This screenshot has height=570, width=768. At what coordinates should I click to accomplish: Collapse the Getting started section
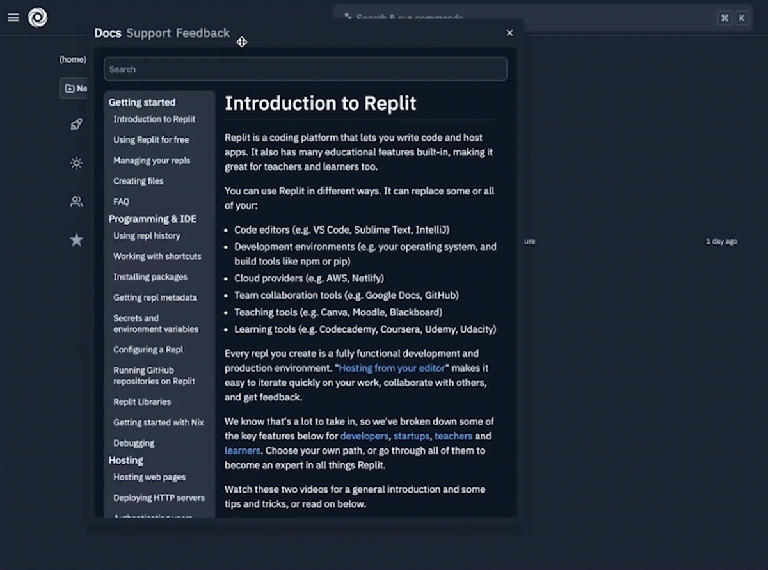point(142,102)
